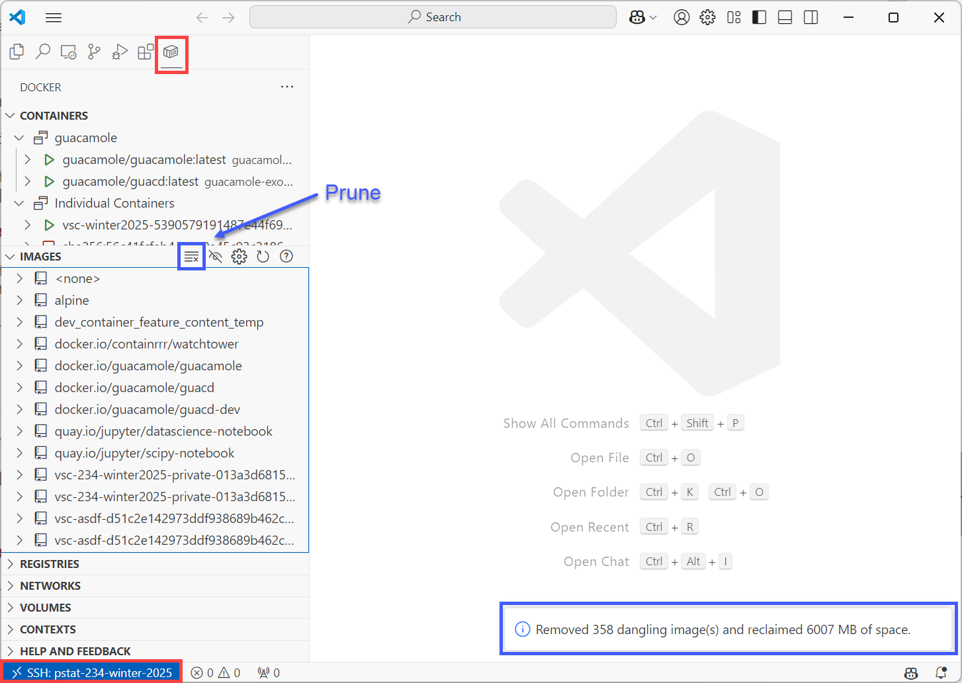Image resolution: width=962 pixels, height=683 pixels.
Task: Select the quay.io/jupyter/scipy-notebook image
Action: (144, 454)
